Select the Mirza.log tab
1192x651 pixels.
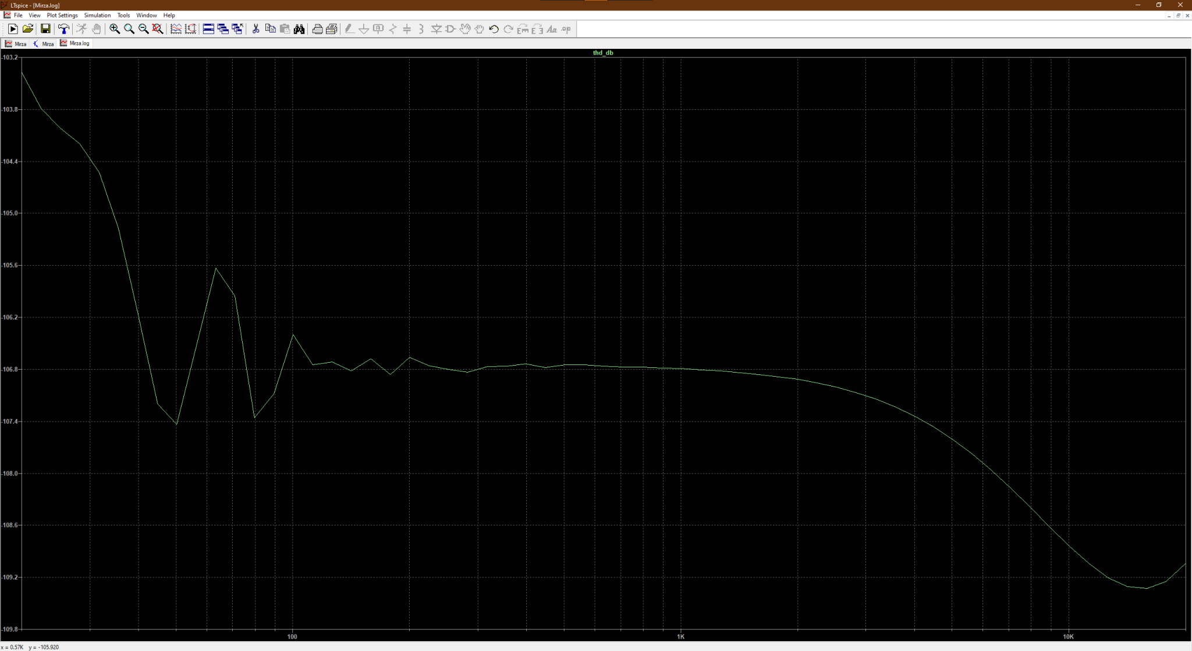[75, 43]
